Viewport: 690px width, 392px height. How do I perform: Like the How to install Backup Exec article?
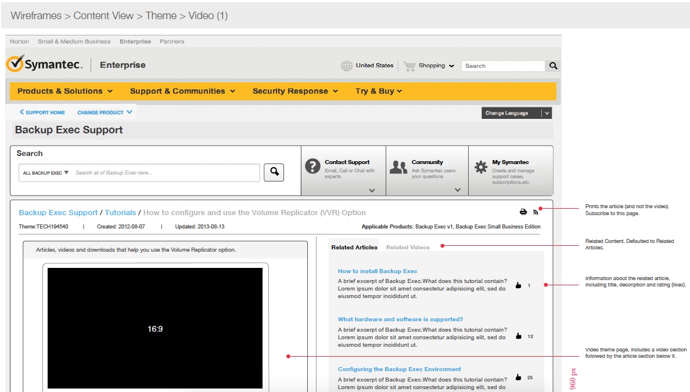(x=517, y=285)
